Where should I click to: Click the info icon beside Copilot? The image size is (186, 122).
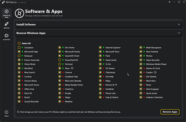[x=155, y=72]
